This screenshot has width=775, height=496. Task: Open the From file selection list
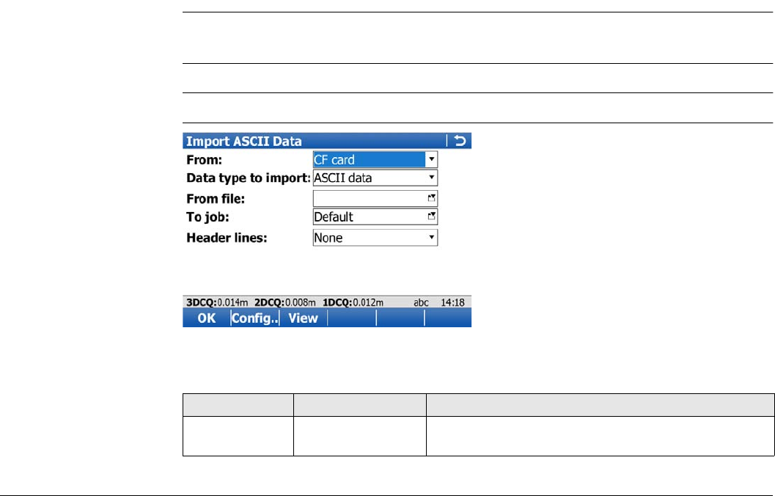point(375,198)
